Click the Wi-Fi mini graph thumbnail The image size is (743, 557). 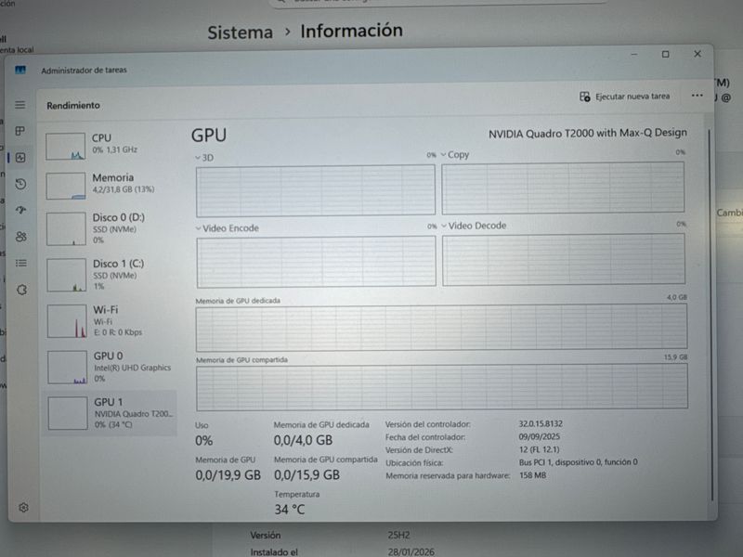click(67, 321)
